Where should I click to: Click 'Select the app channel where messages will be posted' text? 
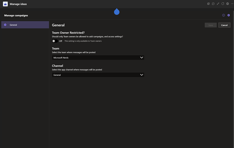pyautogui.click(x=77, y=70)
